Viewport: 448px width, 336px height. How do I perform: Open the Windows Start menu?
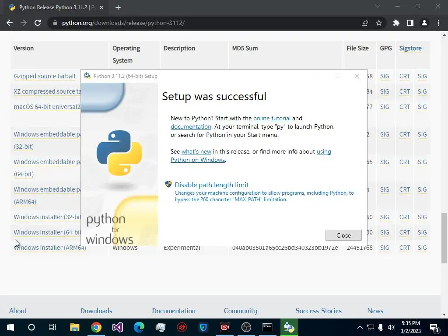point(10,327)
